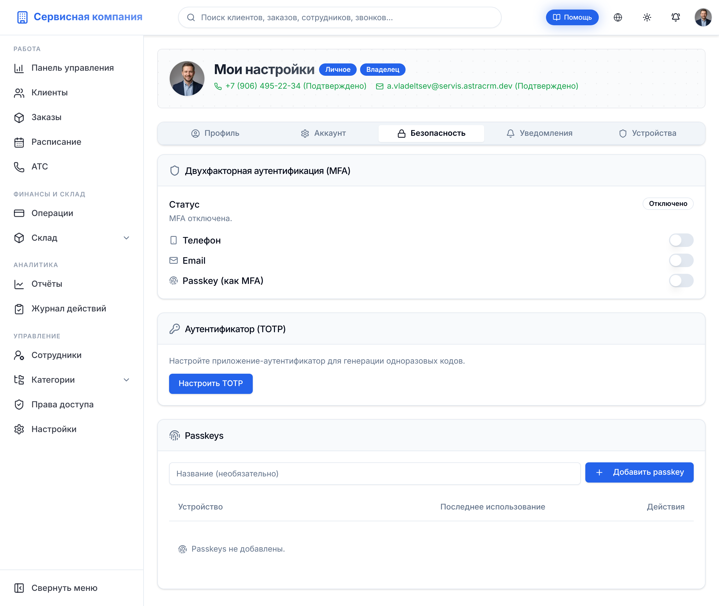The width and height of the screenshot is (719, 606).
Task: Switch to the Профиль tab
Action: pos(215,133)
